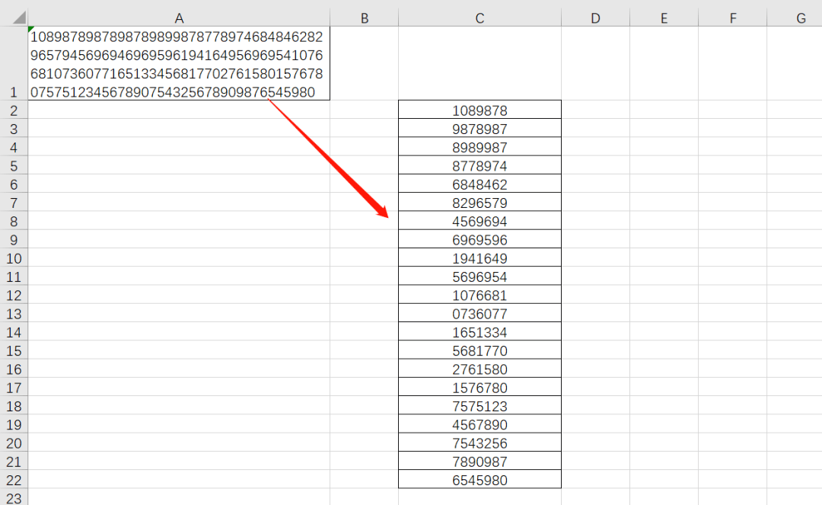Select column F header

point(732,18)
